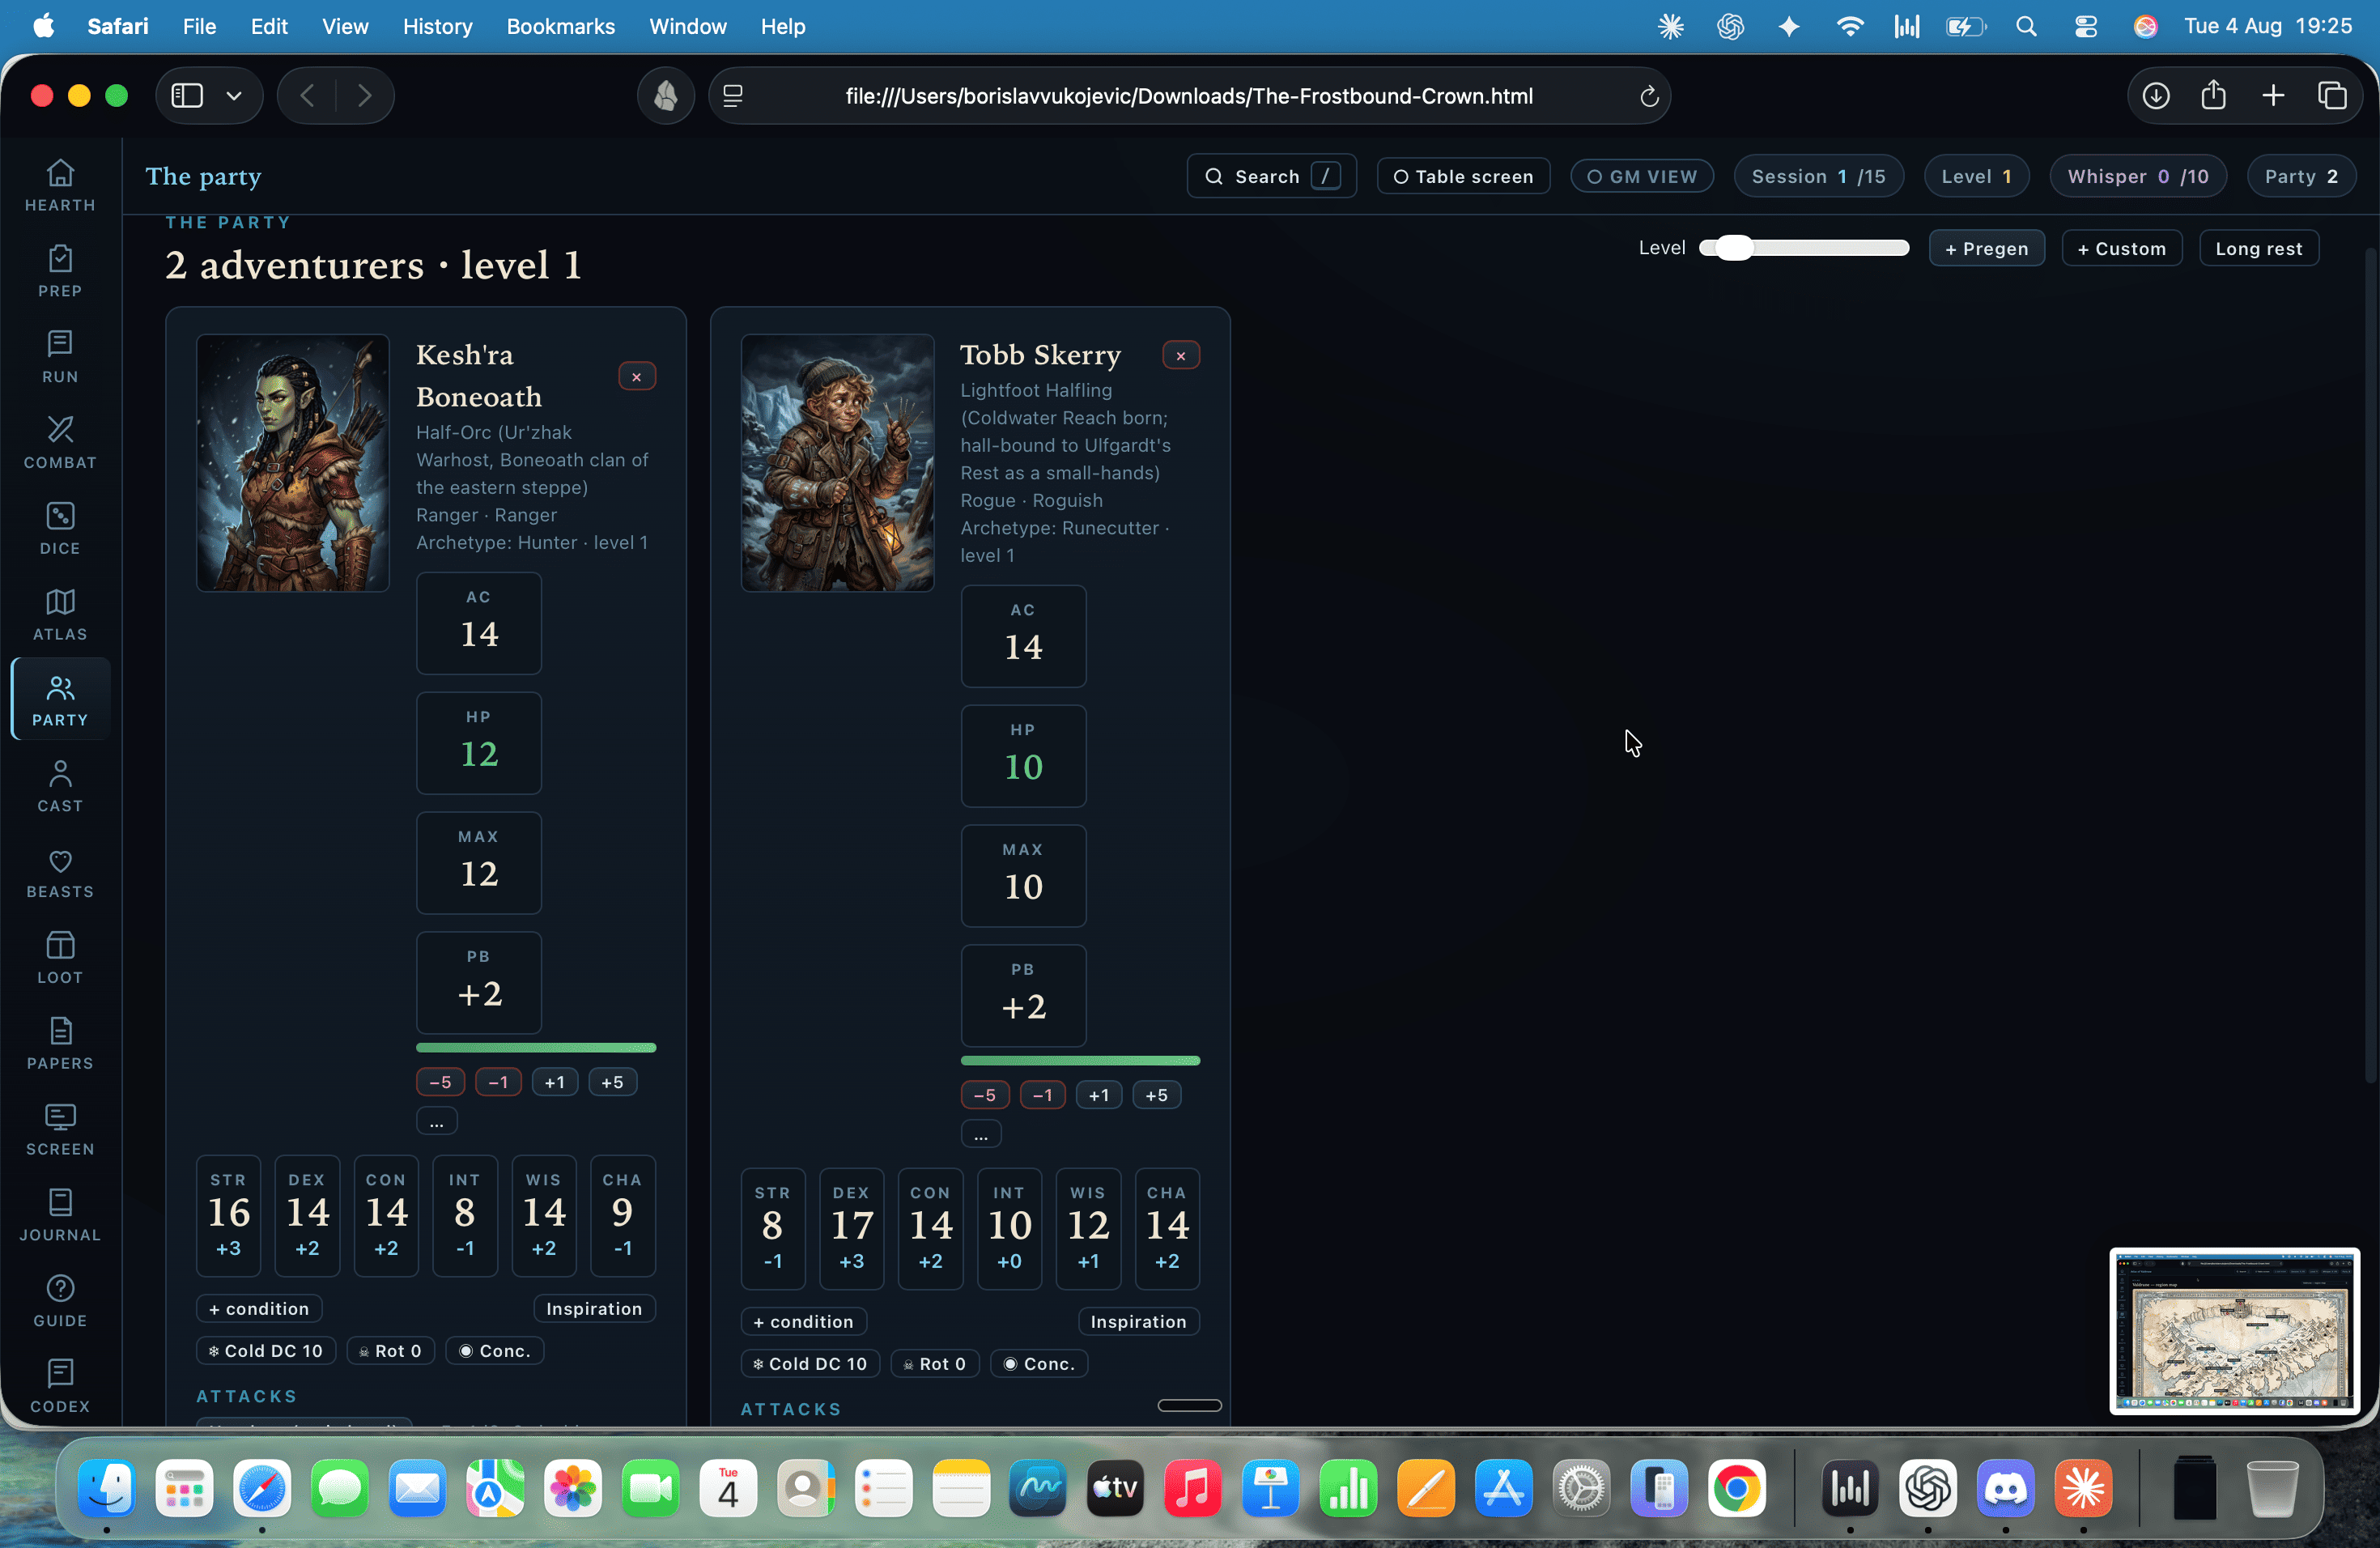
Task: Click Kesh'ra's green HP bar
Action: [536, 1048]
